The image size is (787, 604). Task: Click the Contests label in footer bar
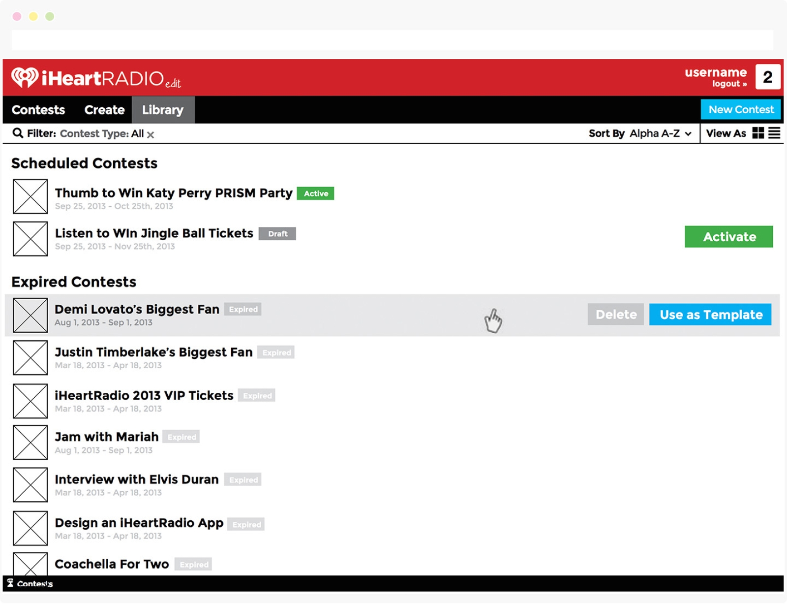pyautogui.click(x=35, y=584)
